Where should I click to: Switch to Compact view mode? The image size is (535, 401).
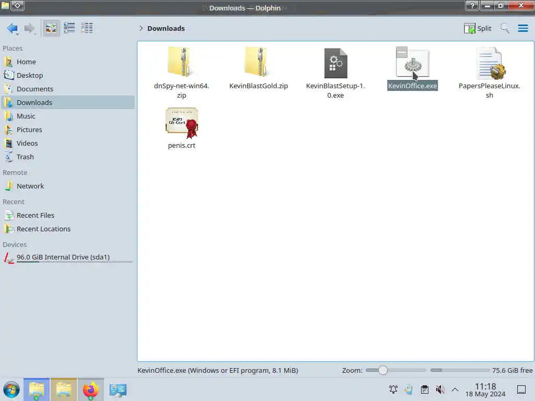69,28
